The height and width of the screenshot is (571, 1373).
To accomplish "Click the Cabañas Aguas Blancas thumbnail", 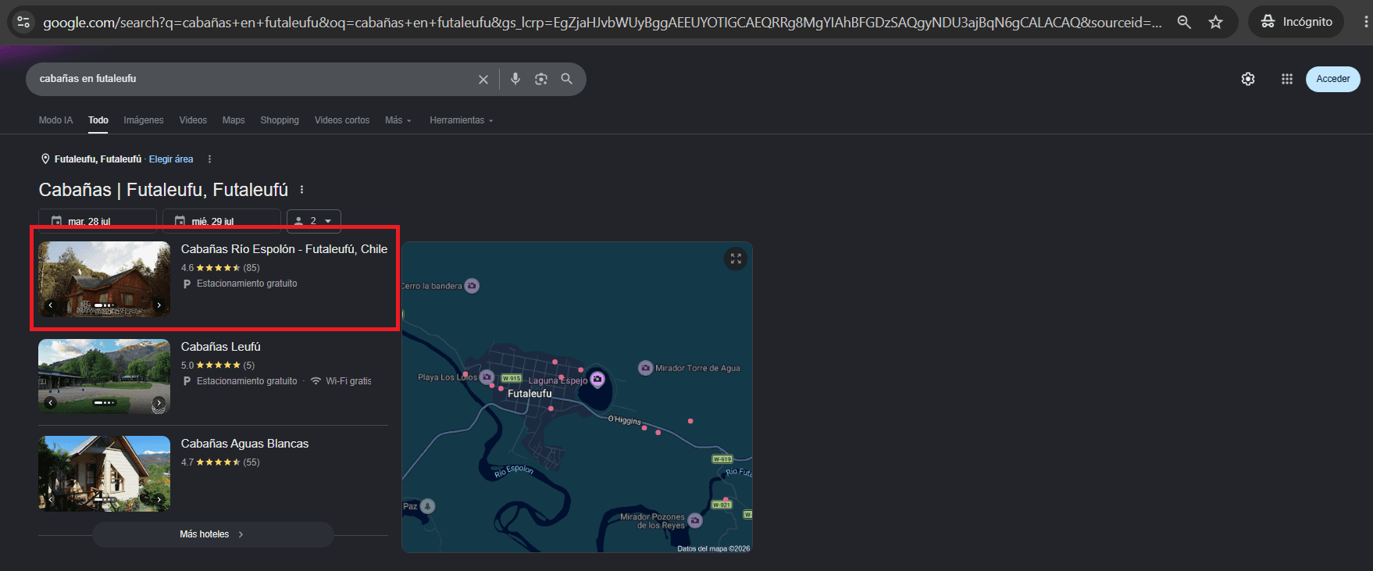I will coord(104,473).
